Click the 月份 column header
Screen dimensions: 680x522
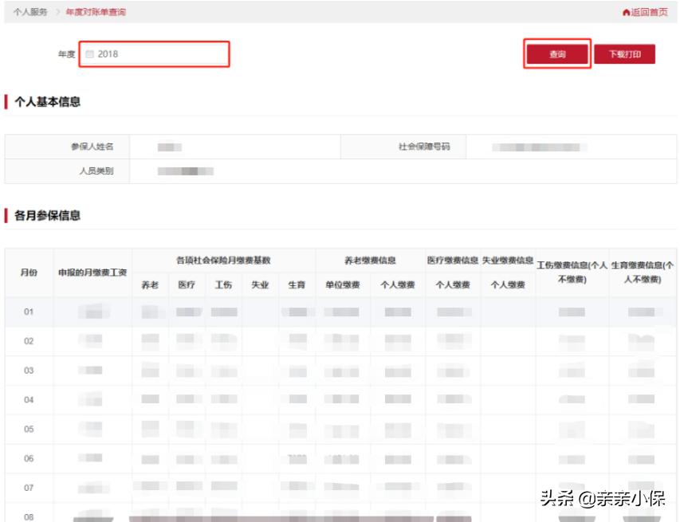(29, 273)
